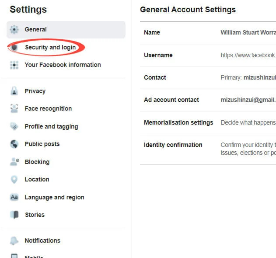Click the Public posts globe icon
Image resolution: width=276 pixels, height=258 pixels.
tap(14, 144)
